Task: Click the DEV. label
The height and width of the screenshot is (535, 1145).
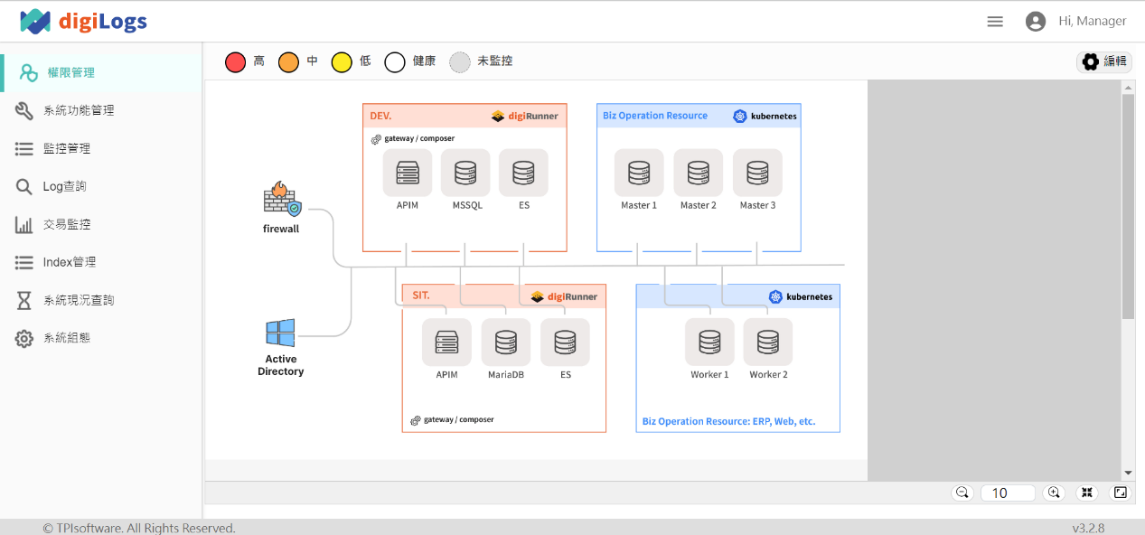Action: coord(380,116)
